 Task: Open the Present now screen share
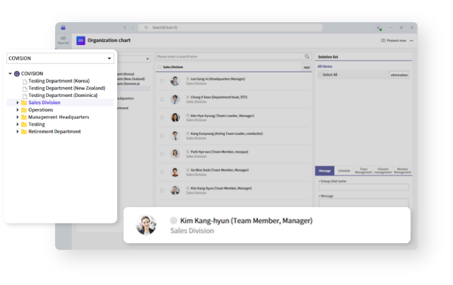[393, 40]
